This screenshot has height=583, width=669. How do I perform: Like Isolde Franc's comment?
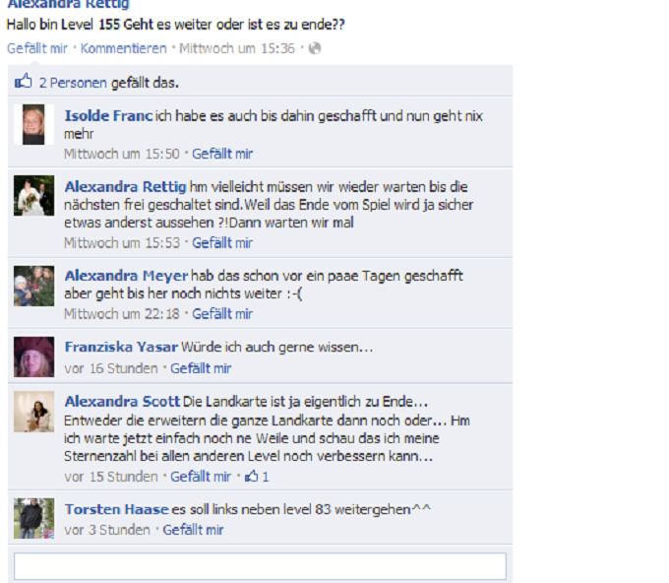[222, 154]
